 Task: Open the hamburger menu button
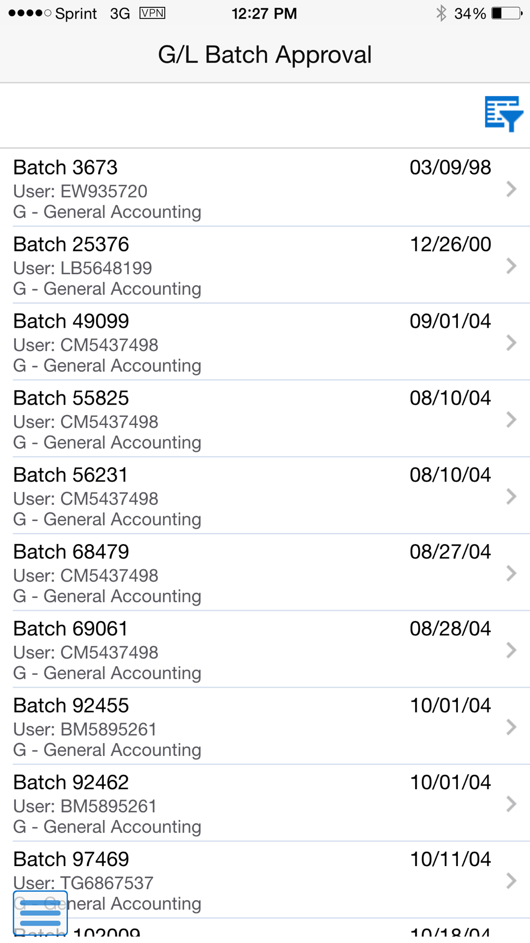click(40, 913)
